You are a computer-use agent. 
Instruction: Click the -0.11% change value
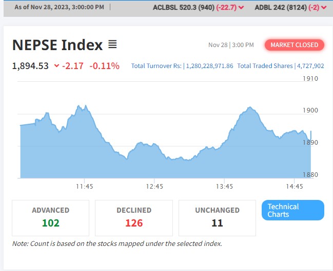[x=105, y=66]
